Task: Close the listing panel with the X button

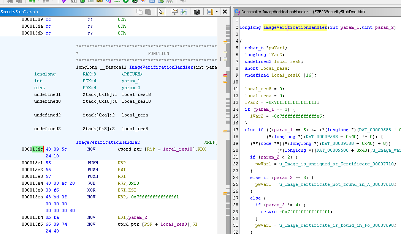Action: point(225,12)
